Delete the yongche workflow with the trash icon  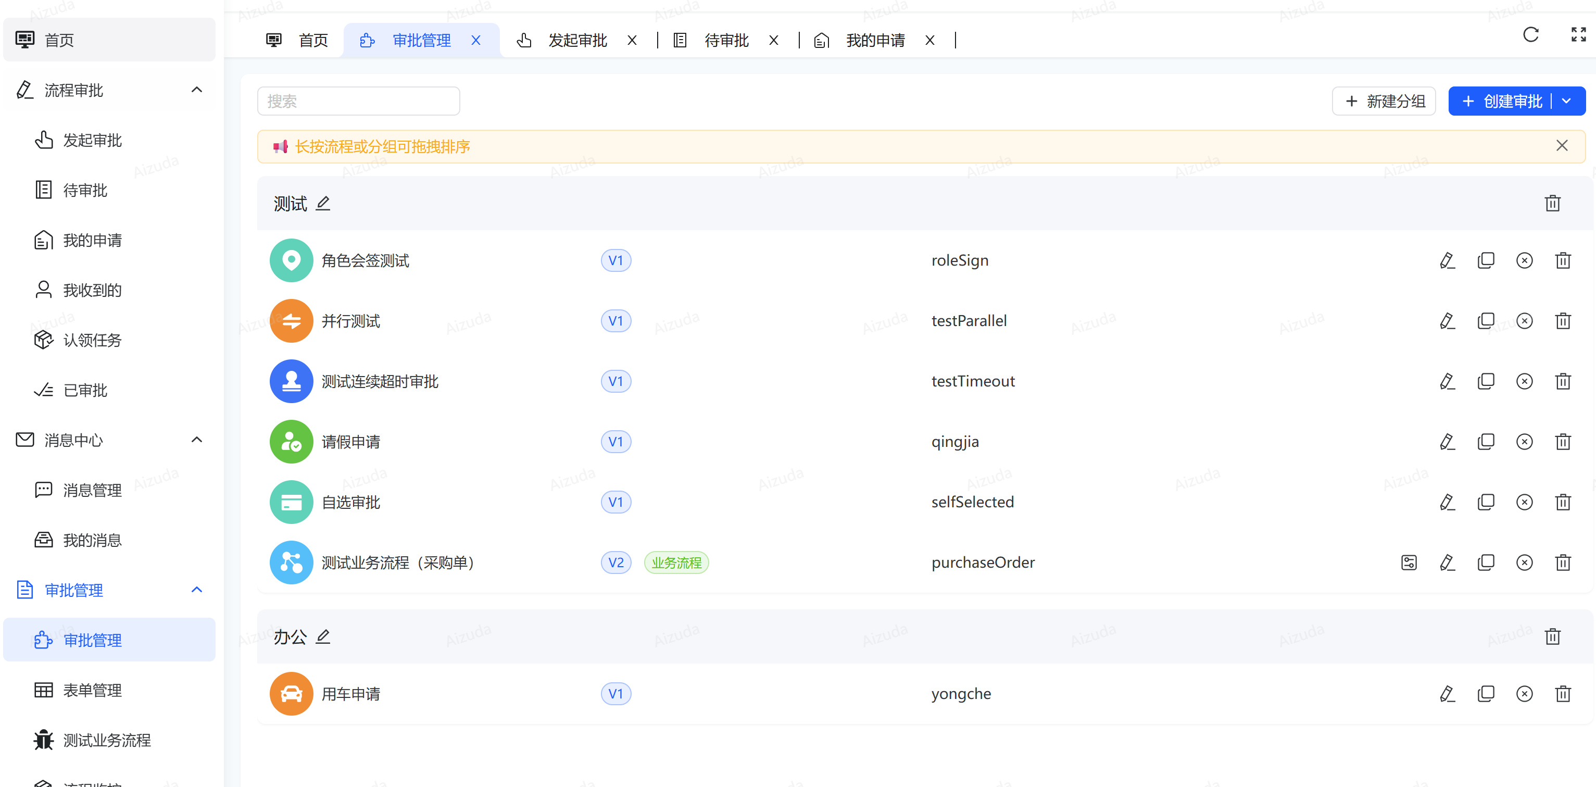click(x=1563, y=693)
